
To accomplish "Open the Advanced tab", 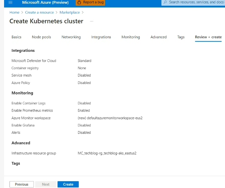I will coord(158,37).
